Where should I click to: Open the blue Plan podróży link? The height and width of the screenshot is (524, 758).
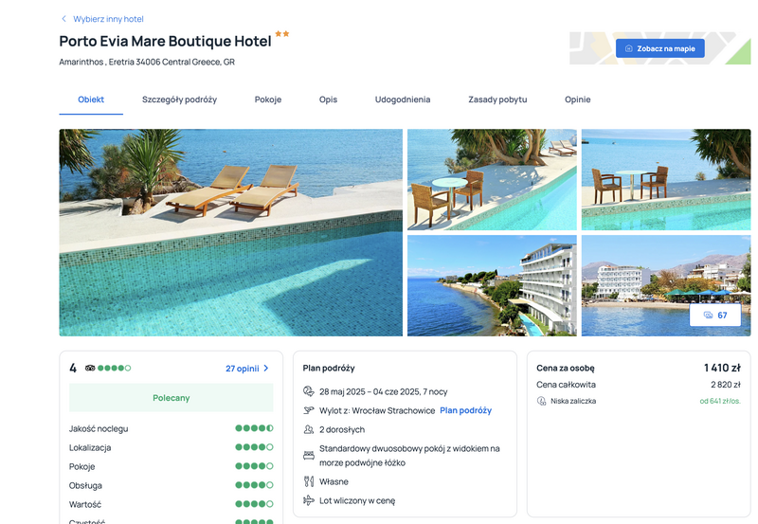pos(465,410)
